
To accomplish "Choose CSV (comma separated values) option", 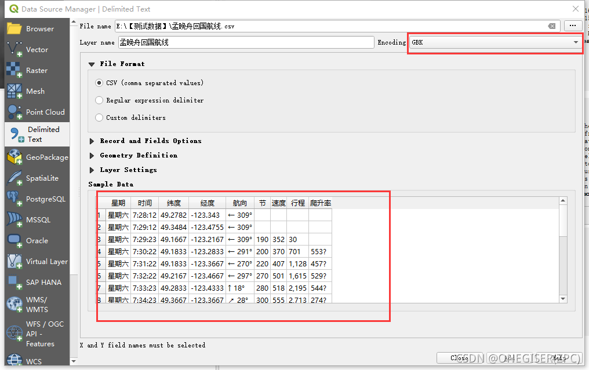I will point(99,83).
